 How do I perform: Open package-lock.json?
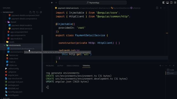click(15, 82)
